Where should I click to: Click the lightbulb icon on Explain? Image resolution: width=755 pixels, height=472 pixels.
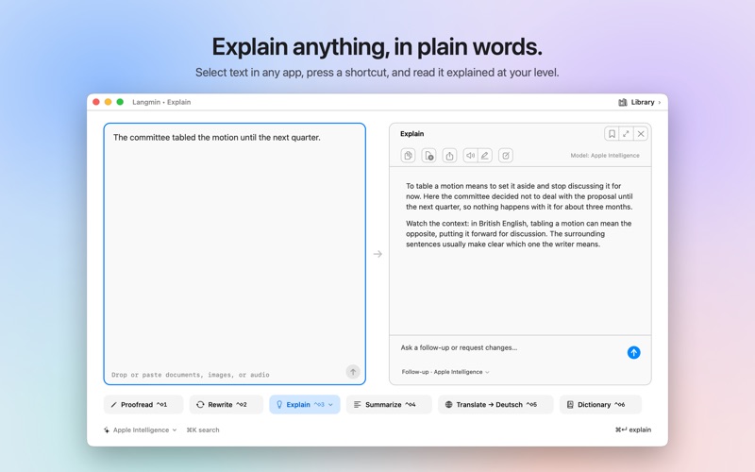(279, 405)
